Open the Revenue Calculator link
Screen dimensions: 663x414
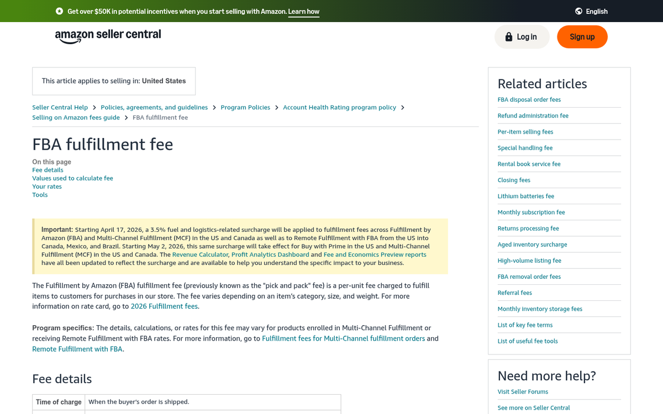(x=199, y=254)
